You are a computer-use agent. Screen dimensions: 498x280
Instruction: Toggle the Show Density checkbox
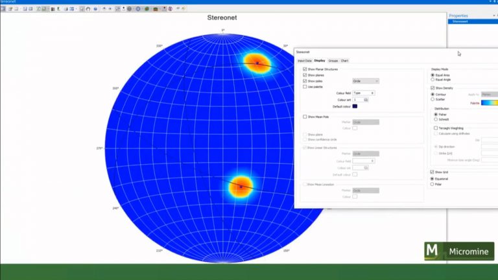coord(433,88)
